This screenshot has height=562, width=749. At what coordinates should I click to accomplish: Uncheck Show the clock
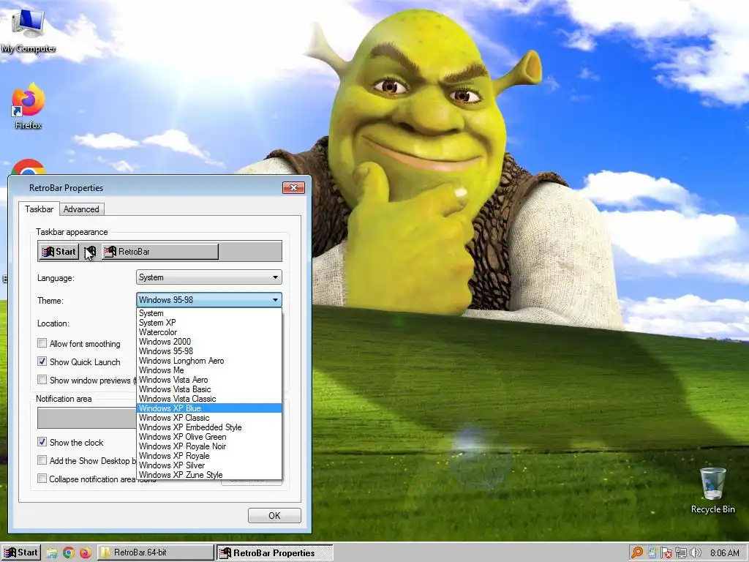42,441
